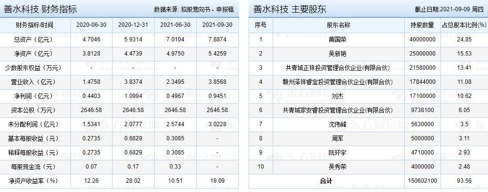Select shareholder 黄国荣

337,39
